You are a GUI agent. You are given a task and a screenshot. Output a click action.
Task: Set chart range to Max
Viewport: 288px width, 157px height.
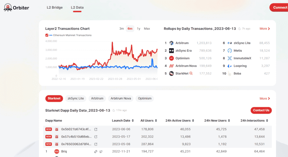pos(147,29)
